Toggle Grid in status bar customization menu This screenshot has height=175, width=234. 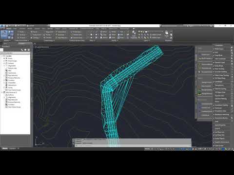(x=216, y=52)
